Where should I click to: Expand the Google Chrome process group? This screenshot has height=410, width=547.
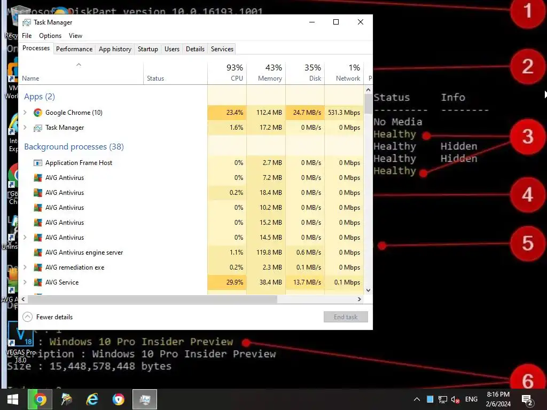(25, 112)
